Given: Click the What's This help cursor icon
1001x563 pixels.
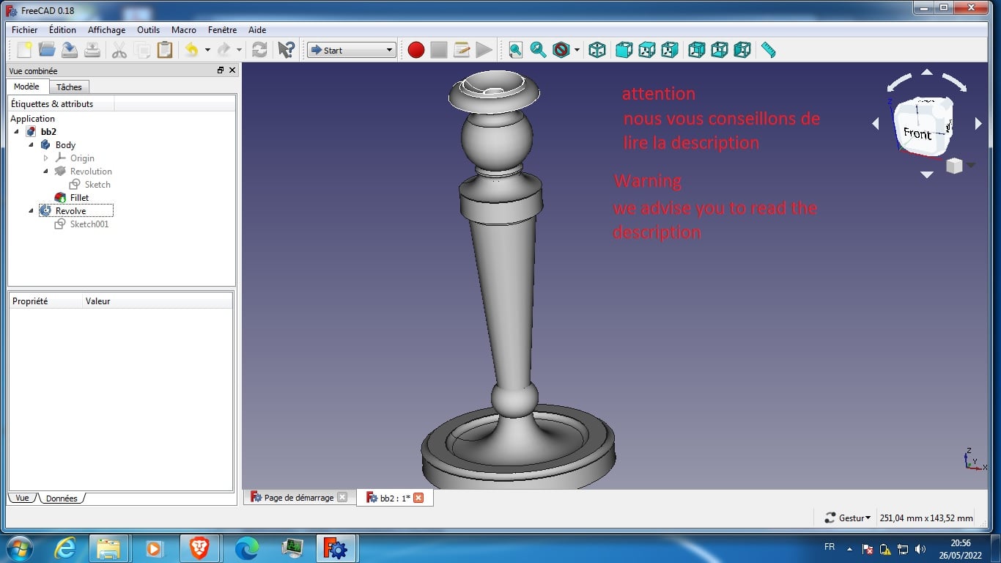Looking at the screenshot, I should point(286,50).
